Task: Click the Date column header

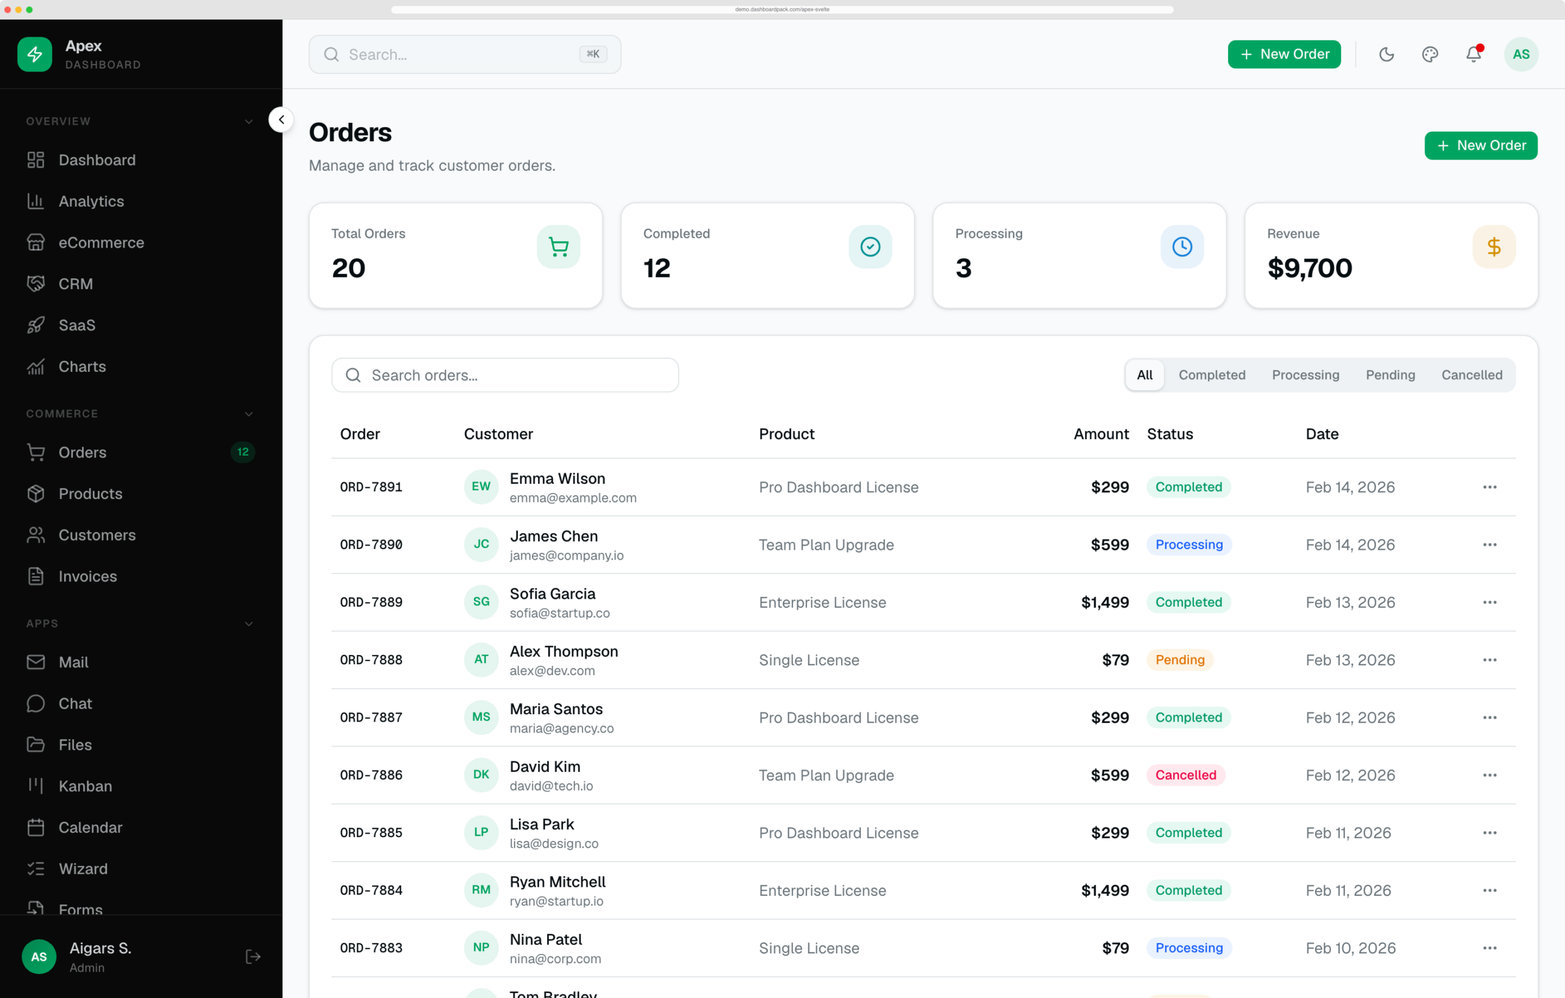Action: coord(1322,434)
